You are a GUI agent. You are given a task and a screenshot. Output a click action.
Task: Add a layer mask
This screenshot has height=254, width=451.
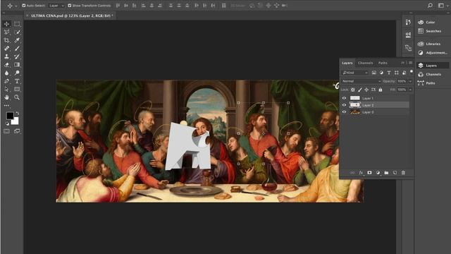click(x=369, y=172)
